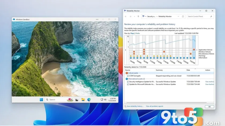The image size is (225, 126).
Task: Expand the address bar history dropdown
Action: tap(178, 17)
